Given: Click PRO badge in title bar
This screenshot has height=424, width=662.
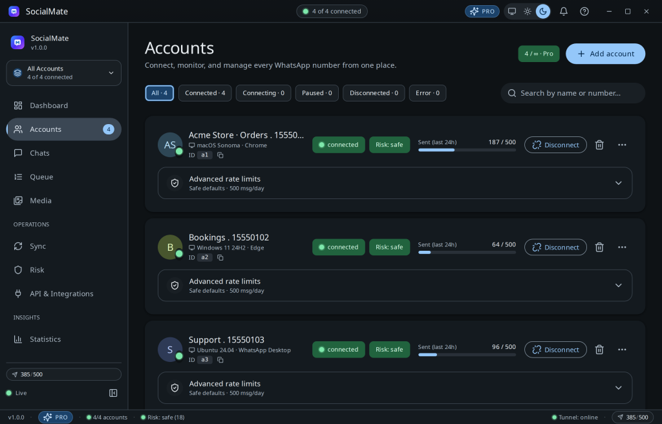Looking at the screenshot, I should tap(482, 12).
